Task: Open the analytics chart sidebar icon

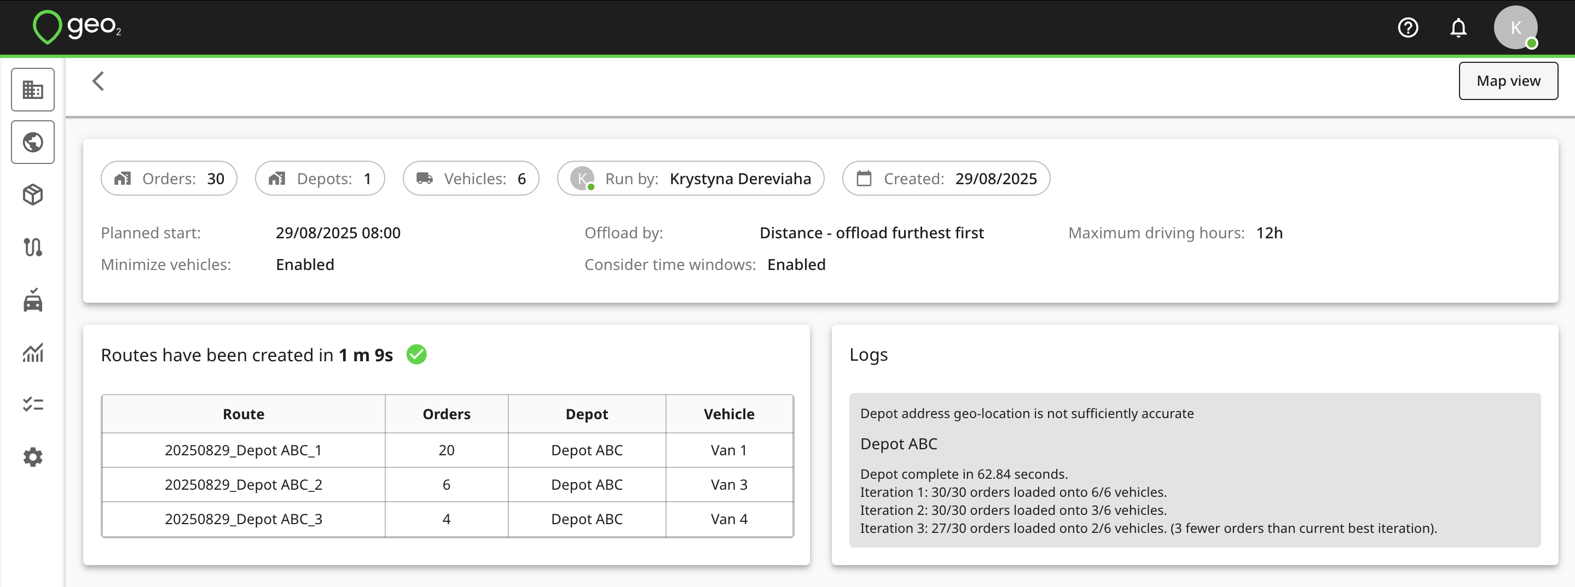Action: coord(33,353)
